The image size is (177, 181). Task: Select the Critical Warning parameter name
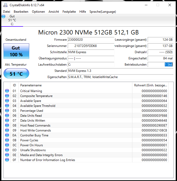tap(31, 91)
